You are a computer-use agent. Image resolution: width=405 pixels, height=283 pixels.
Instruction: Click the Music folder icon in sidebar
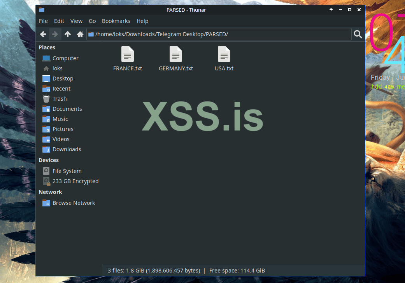click(x=46, y=119)
